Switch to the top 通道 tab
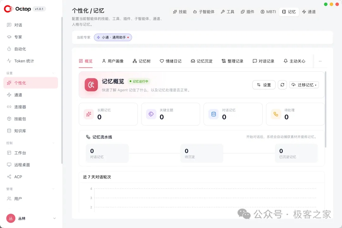Image resolution: width=342 pixels, height=228 pixels. pyautogui.click(x=309, y=12)
